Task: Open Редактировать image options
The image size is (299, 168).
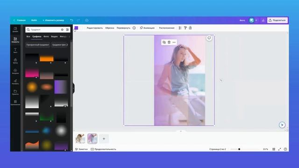Action: (95, 28)
